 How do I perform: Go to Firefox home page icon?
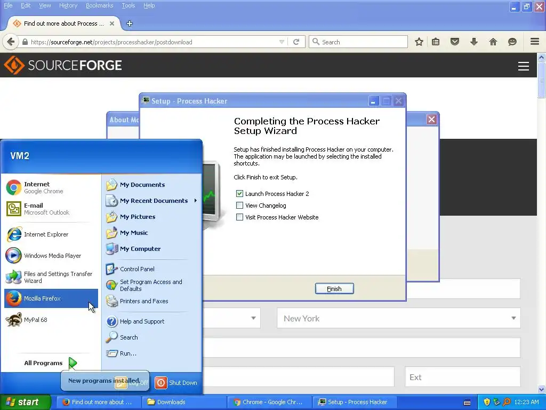coord(493,42)
